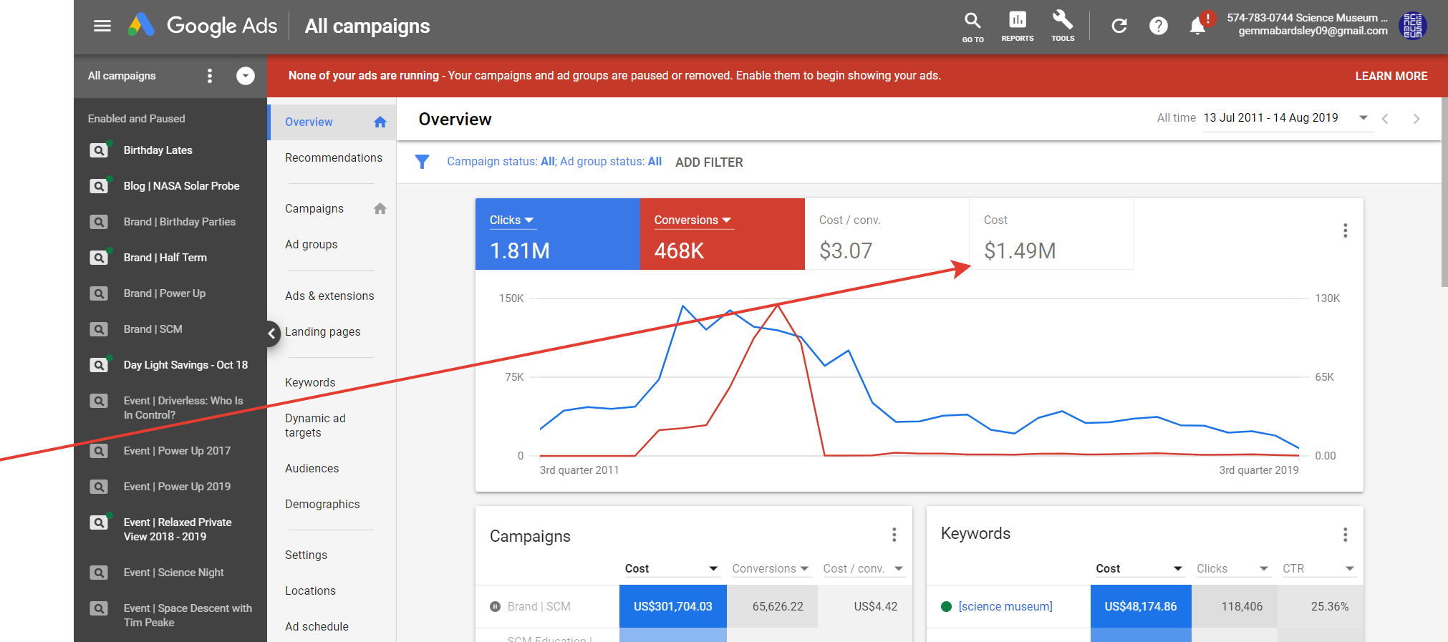This screenshot has width=1448, height=642.
Task: Select the Recommendations menu item
Action: tap(334, 157)
